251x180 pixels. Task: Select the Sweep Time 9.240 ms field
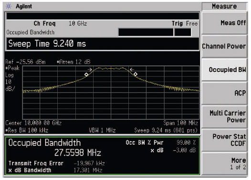pyautogui.click(x=103, y=44)
